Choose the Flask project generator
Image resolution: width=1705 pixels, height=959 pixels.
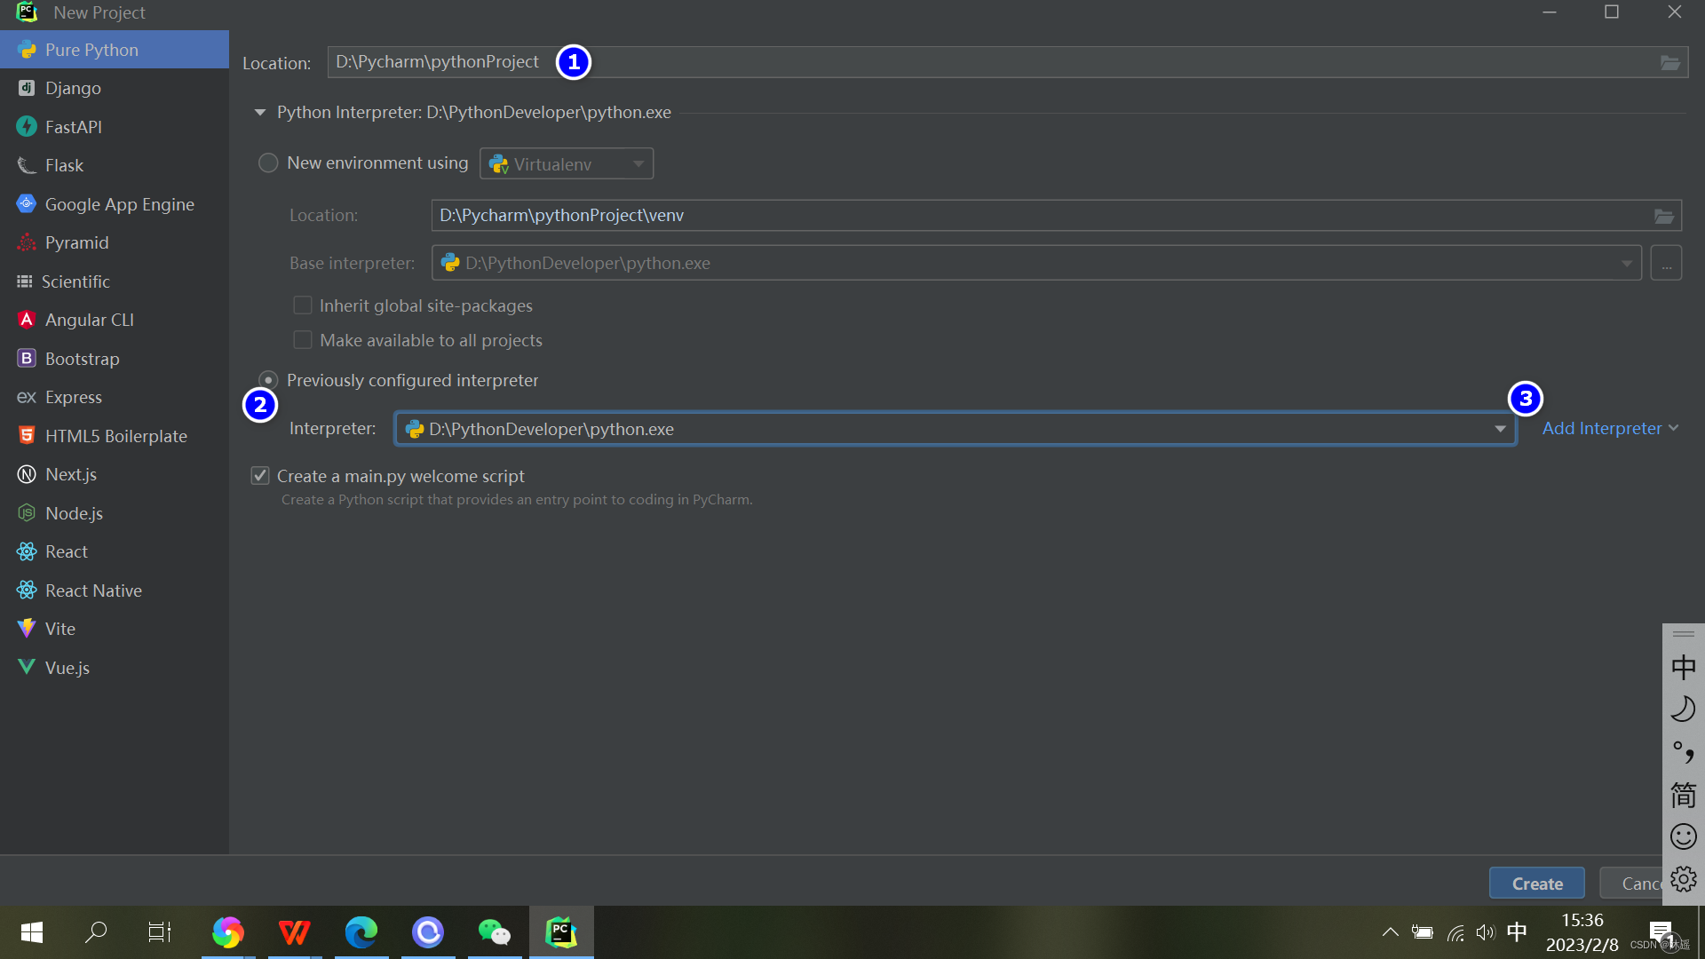pyautogui.click(x=64, y=165)
